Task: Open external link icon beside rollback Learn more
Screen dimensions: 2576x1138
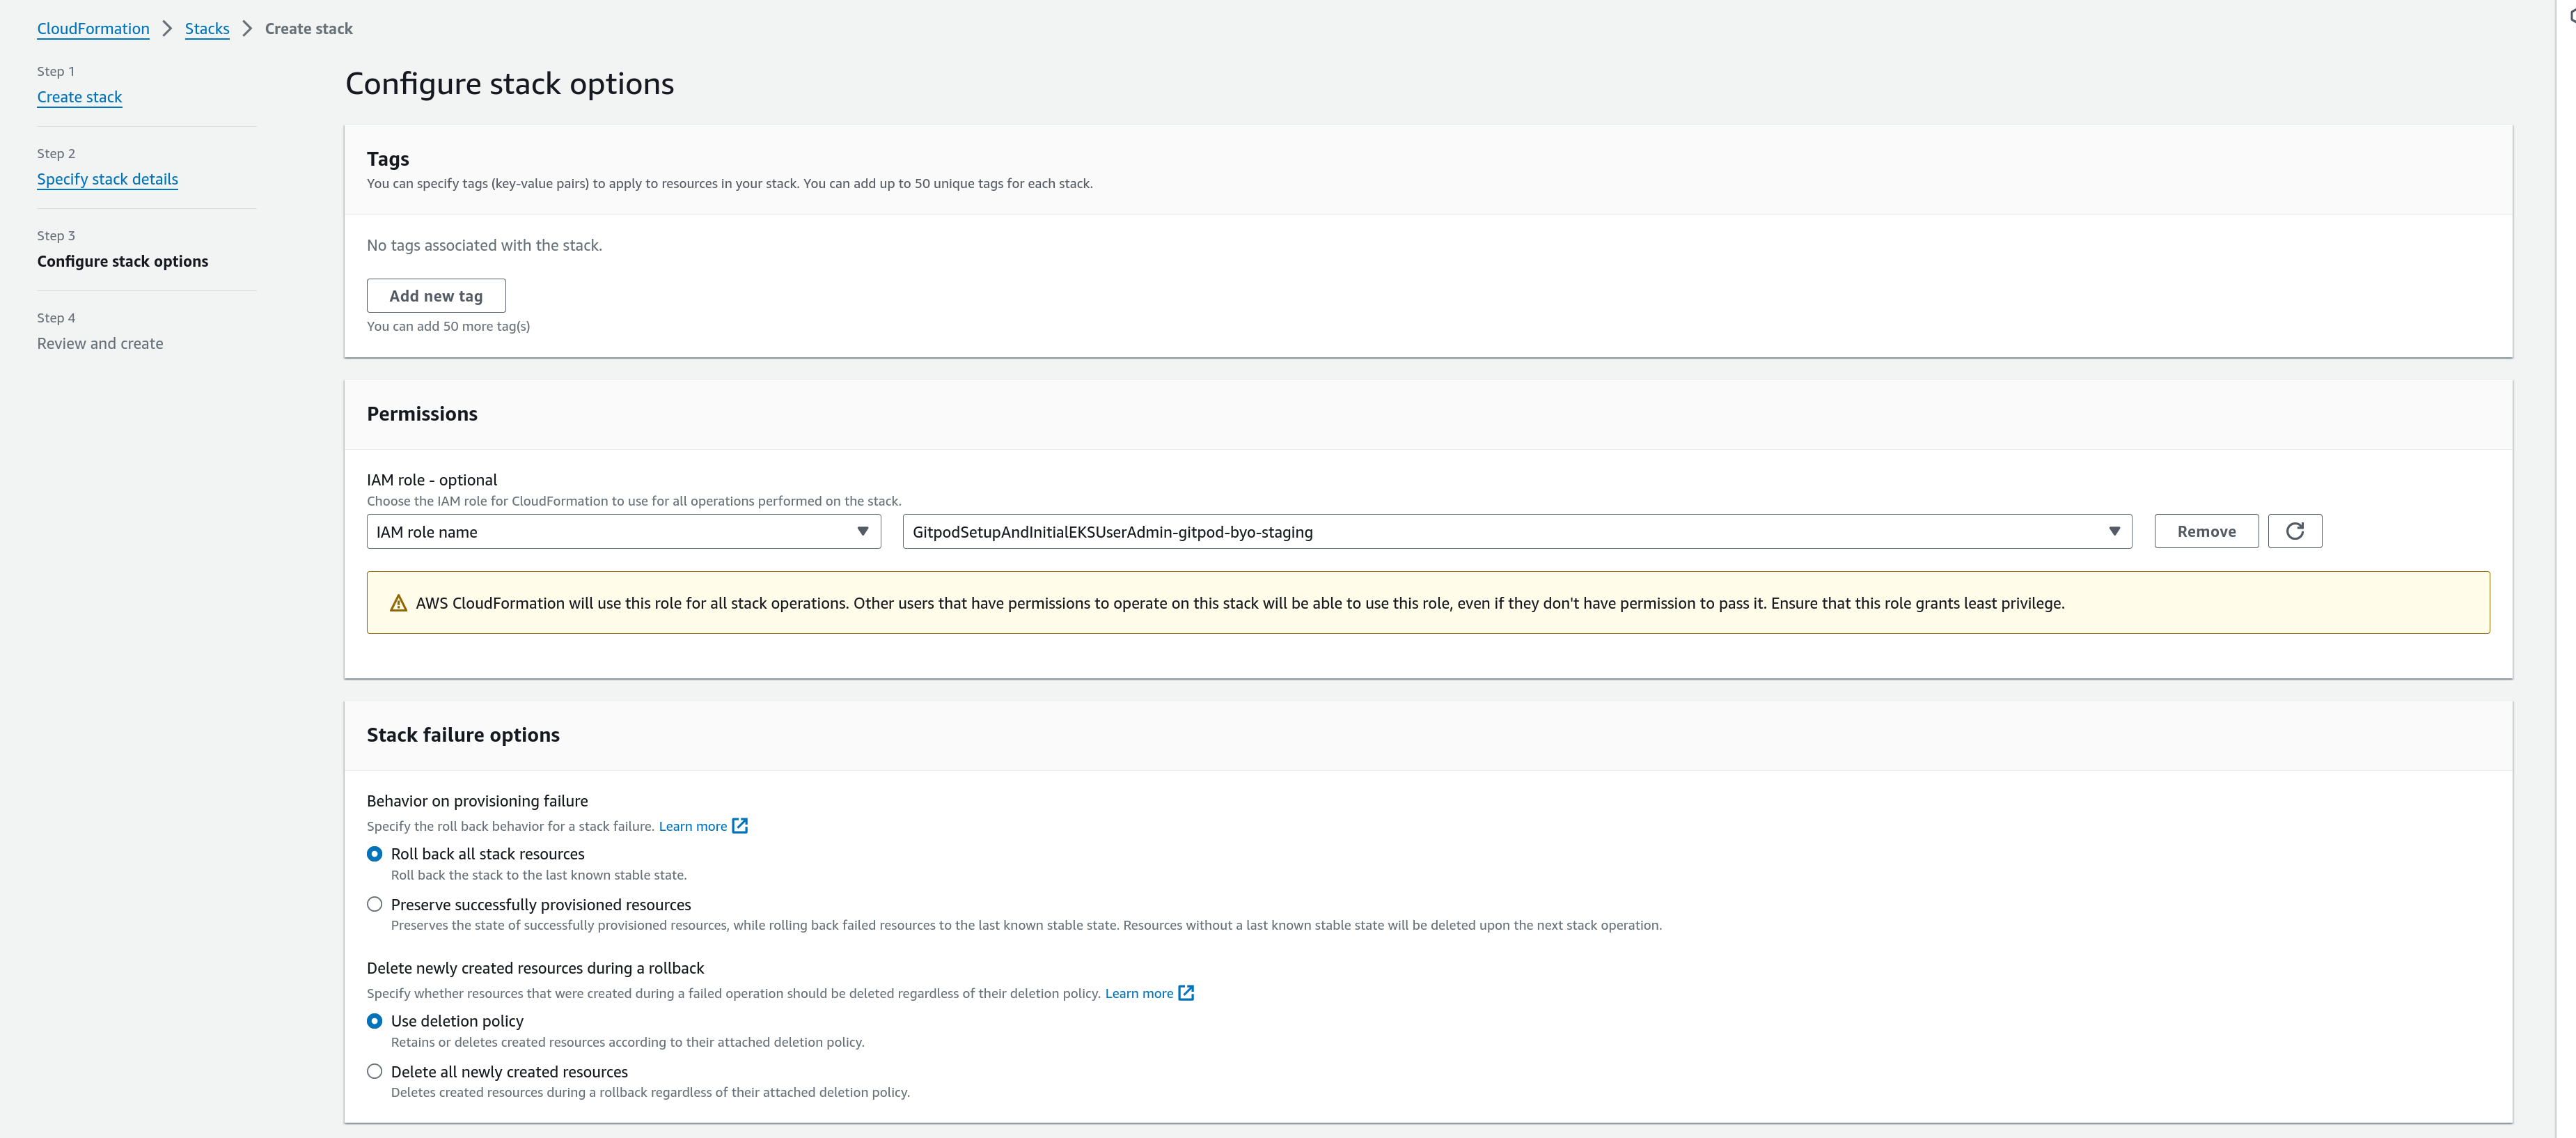Action: click(1186, 993)
